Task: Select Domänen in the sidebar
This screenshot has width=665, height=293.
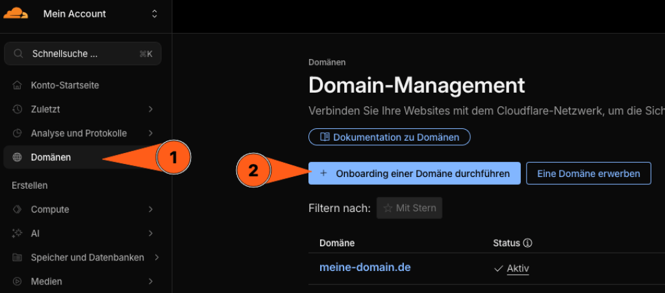Action: 51,157
